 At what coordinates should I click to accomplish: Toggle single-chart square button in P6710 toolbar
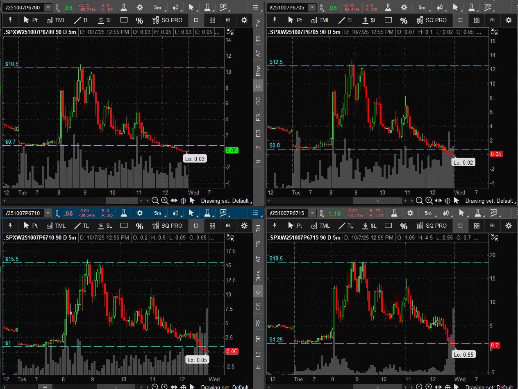click(x=196, y=226)
